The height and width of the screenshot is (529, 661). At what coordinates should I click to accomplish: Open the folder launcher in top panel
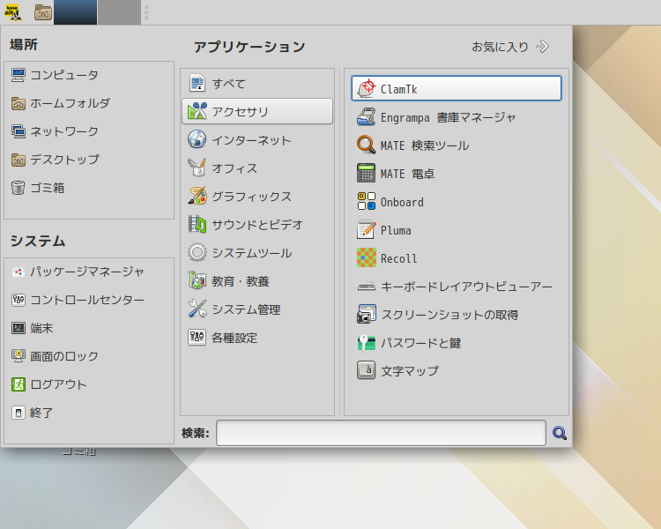coord(42,12)
